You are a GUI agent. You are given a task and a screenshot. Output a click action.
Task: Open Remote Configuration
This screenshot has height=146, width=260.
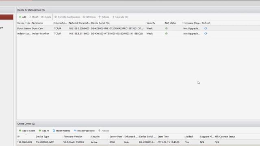67,17
